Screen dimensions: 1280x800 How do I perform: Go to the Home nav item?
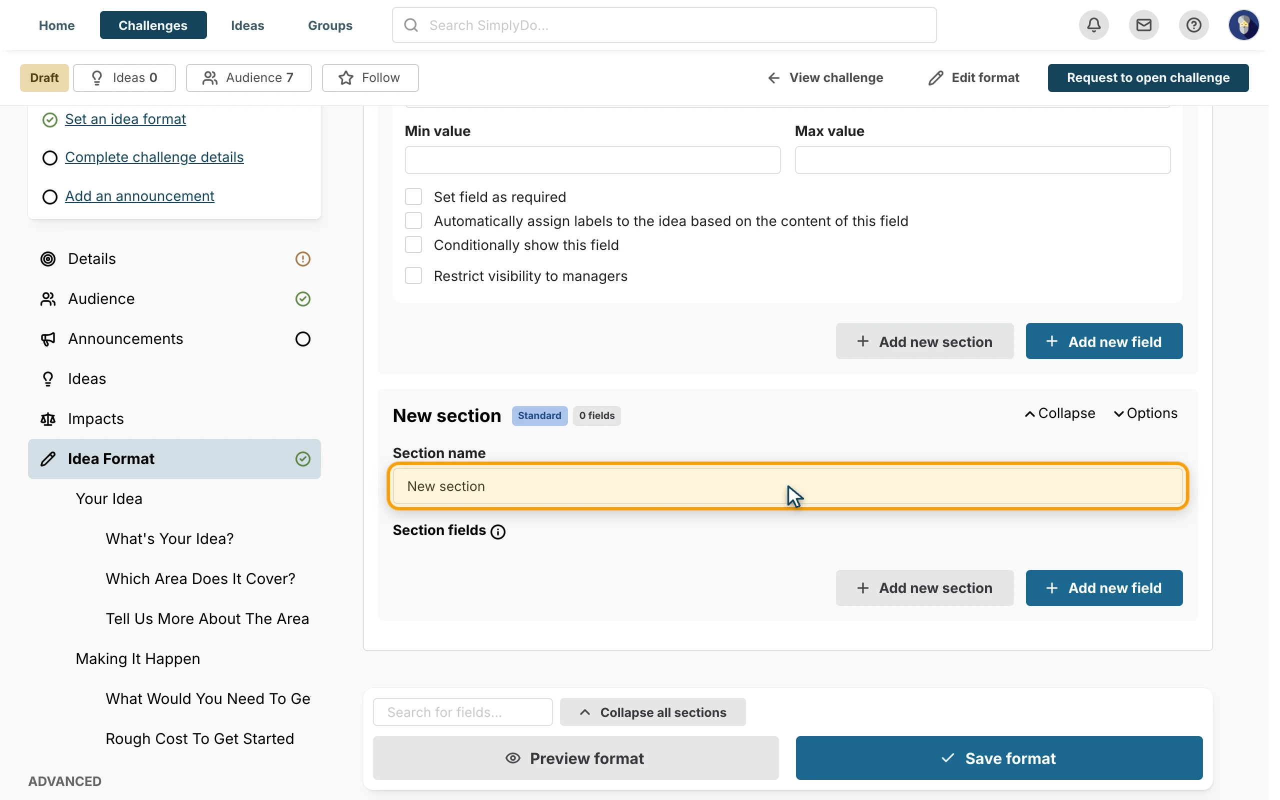tap(56, 25)
